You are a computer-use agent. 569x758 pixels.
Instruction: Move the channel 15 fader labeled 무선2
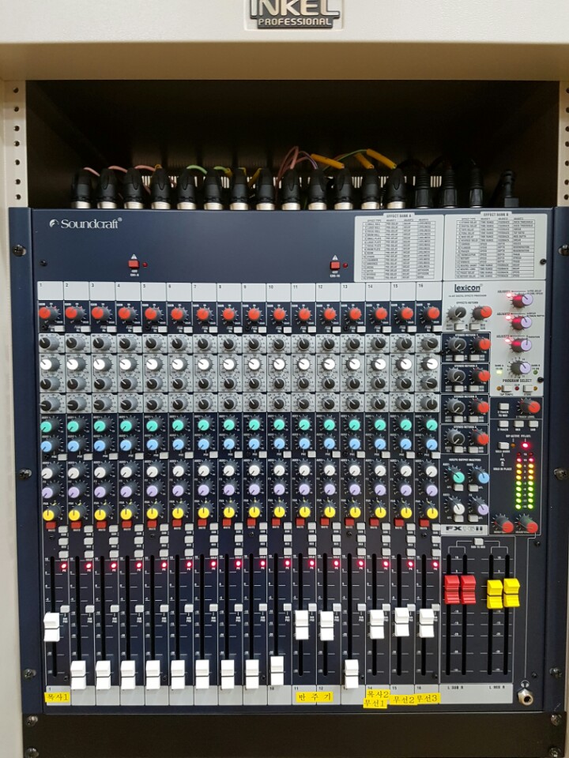(x=401, y=622)
